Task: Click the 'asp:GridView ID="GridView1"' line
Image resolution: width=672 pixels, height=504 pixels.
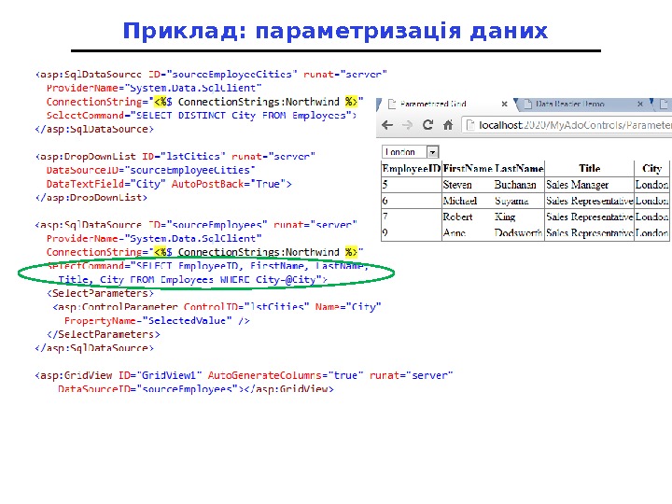Action: (244, 375)
